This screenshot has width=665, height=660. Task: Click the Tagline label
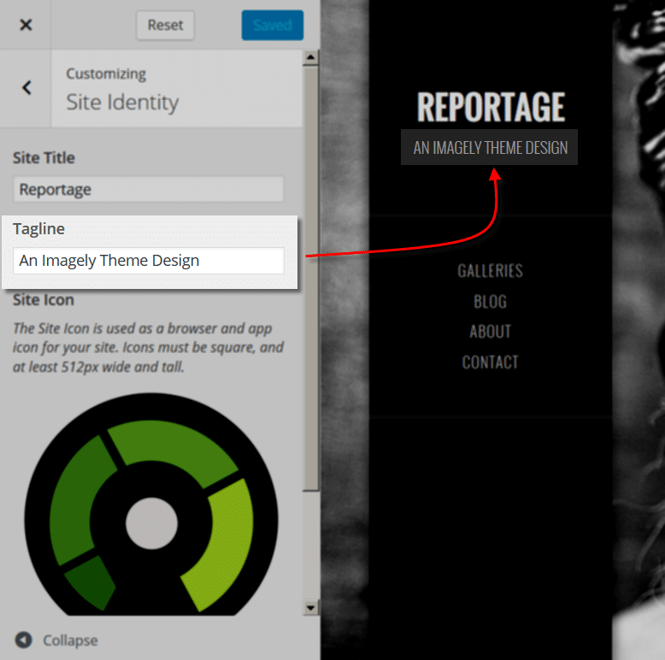point(38,229)
